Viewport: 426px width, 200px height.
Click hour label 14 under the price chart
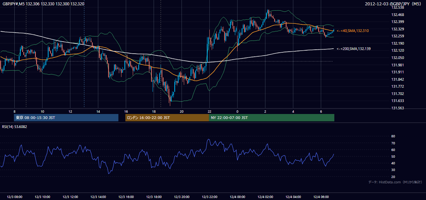(98, 111)
